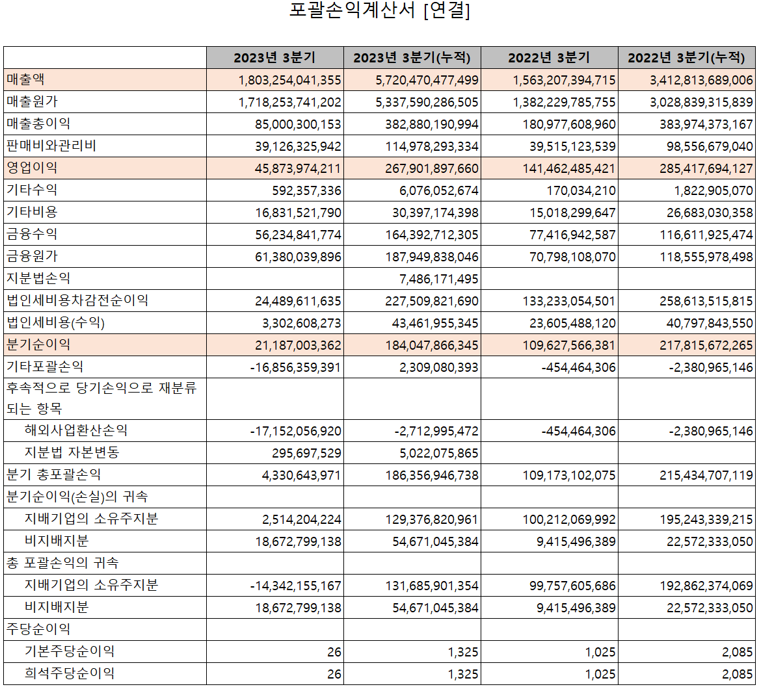
Task: Click the 법인세비용(수익) row label
Action: click(56, 322)
